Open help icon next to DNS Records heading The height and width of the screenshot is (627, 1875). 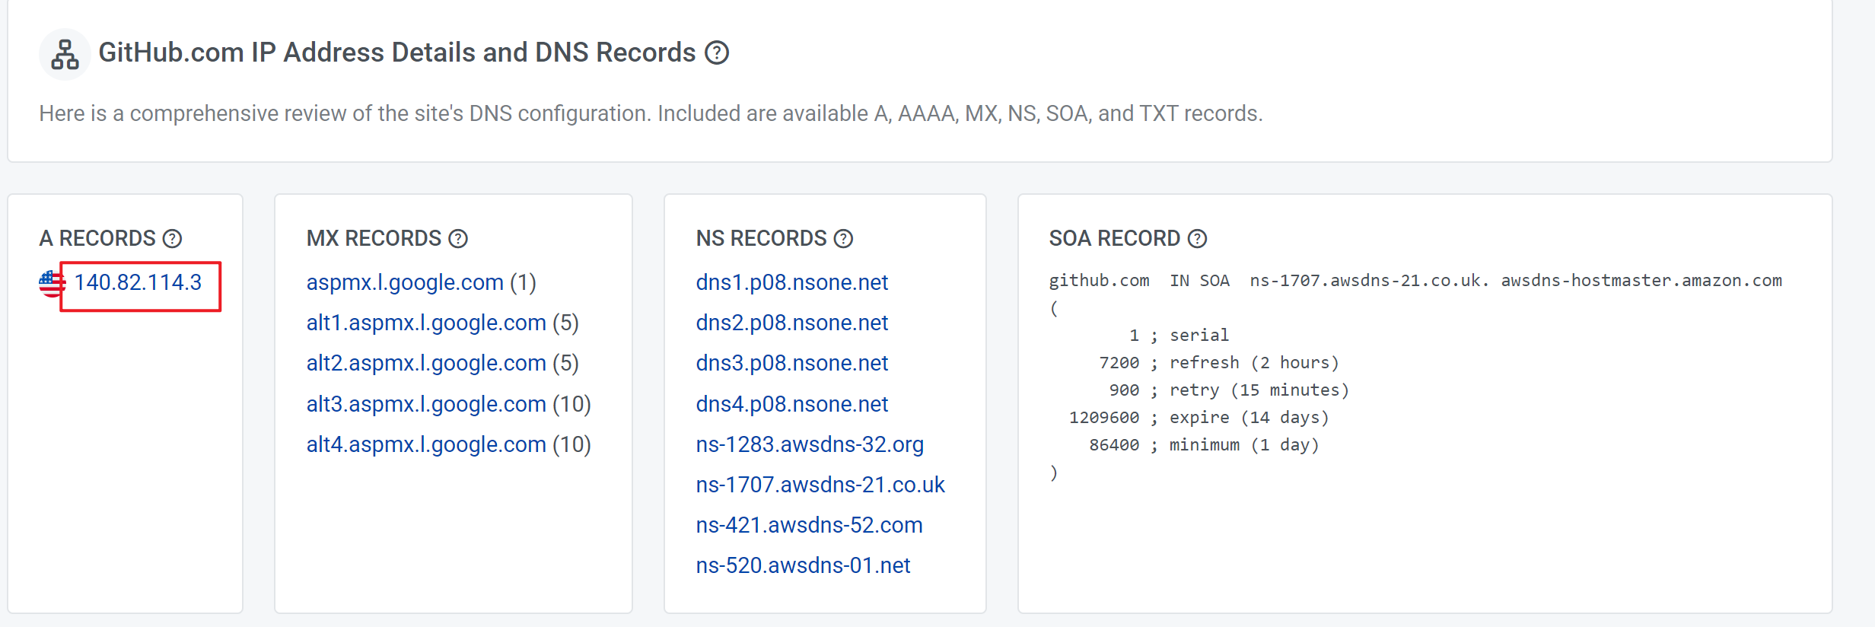716,53
